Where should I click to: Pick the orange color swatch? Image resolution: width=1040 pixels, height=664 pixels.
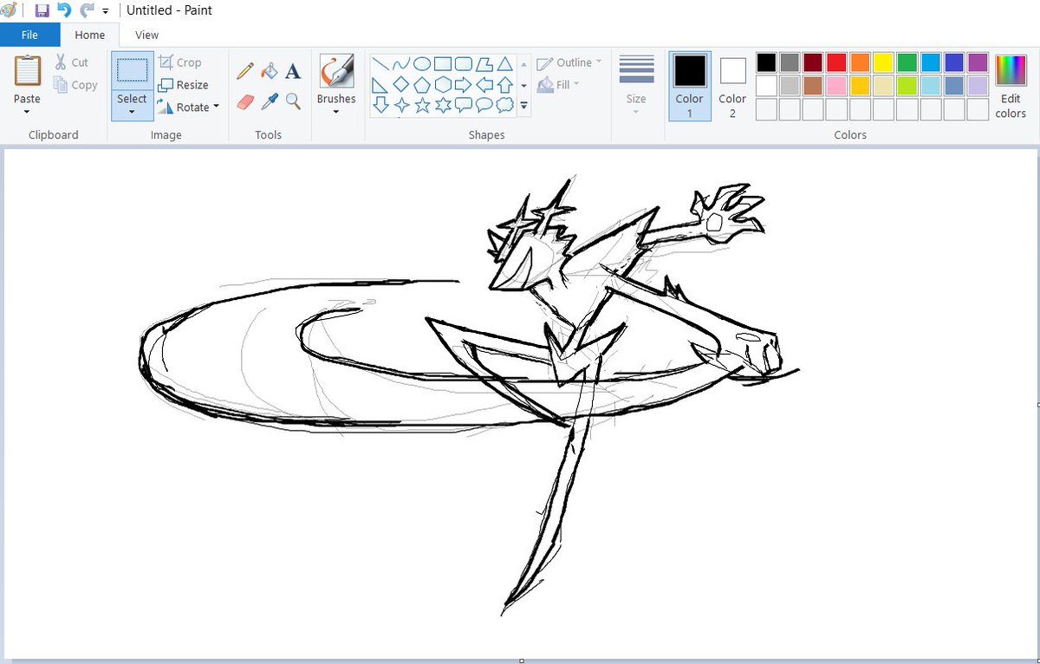860,62
